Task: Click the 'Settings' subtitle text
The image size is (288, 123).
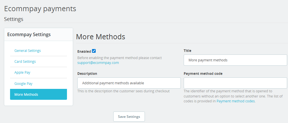Action: [14, 19]
